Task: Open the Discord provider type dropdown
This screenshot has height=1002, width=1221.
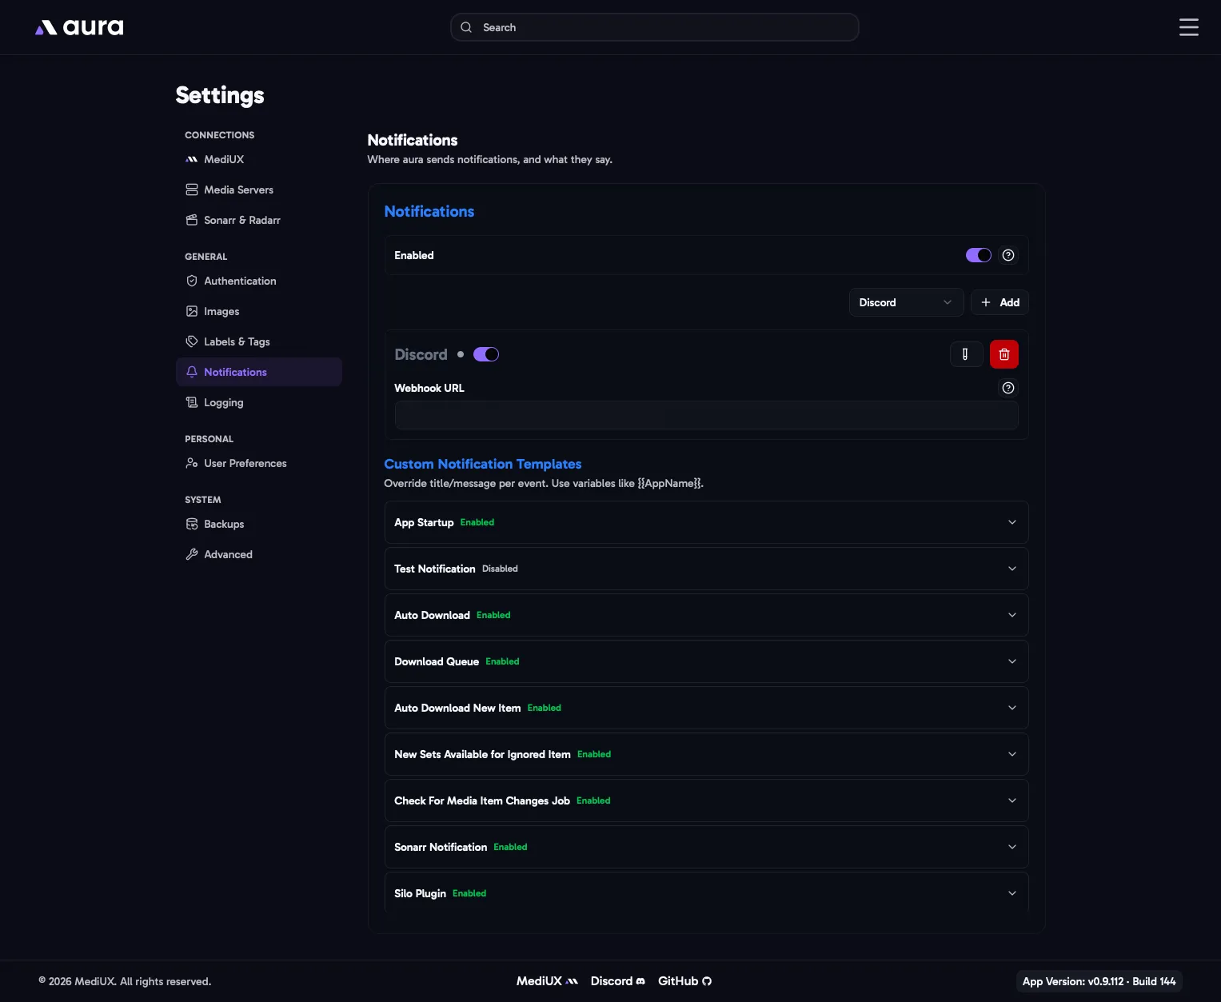Action: [906, 302]
